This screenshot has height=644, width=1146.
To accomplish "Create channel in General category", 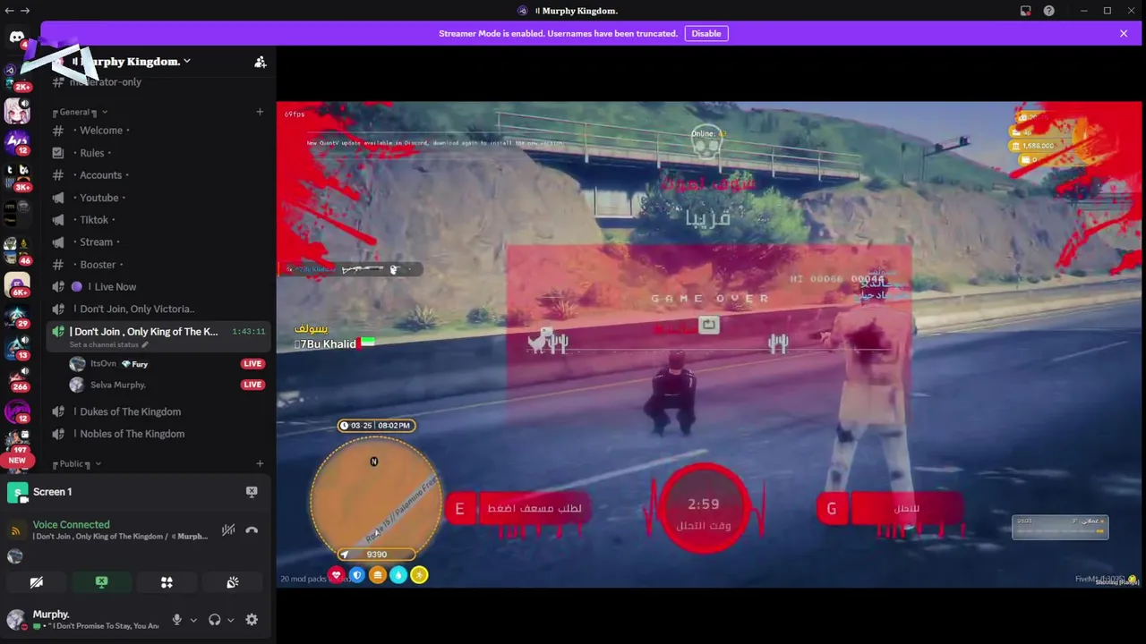I will coord(260,112).
